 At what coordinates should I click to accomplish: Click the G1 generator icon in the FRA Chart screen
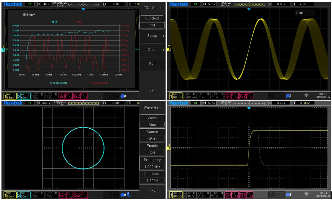pos(66,96)
